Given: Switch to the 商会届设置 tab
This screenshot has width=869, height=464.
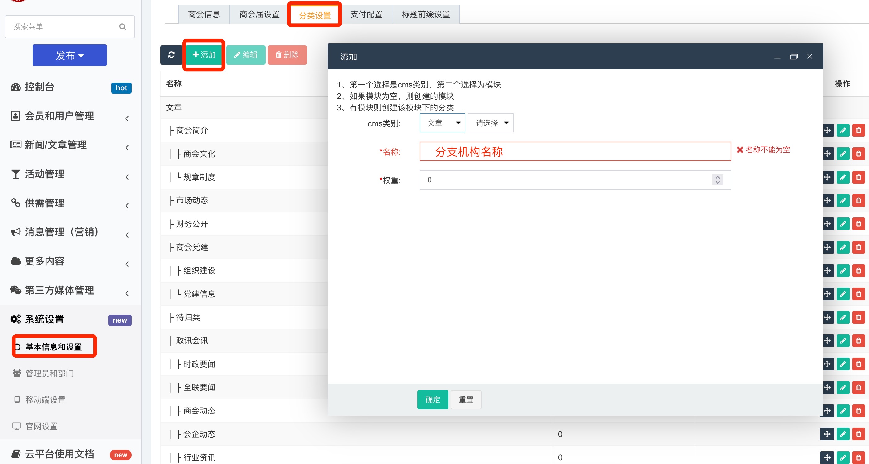Looking at the screenshot, I should pyautogui.click(x=259, y=15).
